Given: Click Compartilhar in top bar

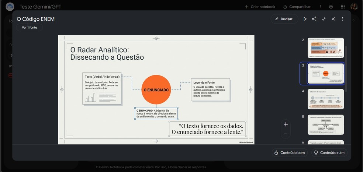Looking at the screenshot, I should [x=297, y=7].
